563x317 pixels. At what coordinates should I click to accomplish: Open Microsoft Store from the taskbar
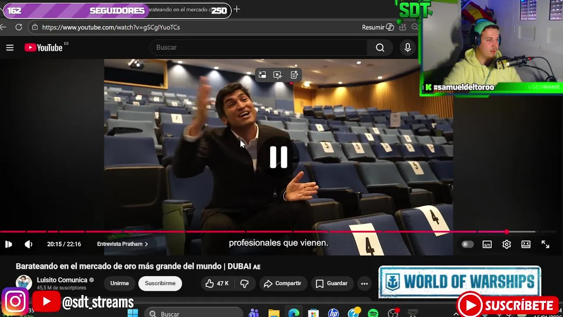tap(313, 313)
